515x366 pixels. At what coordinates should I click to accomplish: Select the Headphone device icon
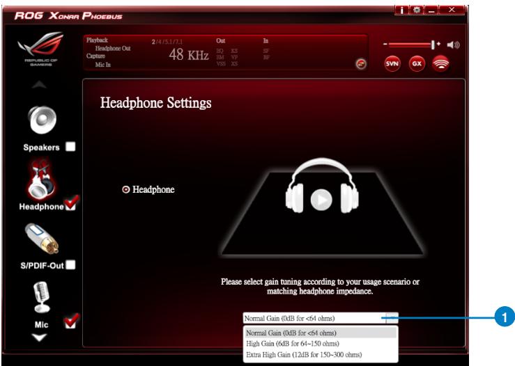[x=41, y=180]
